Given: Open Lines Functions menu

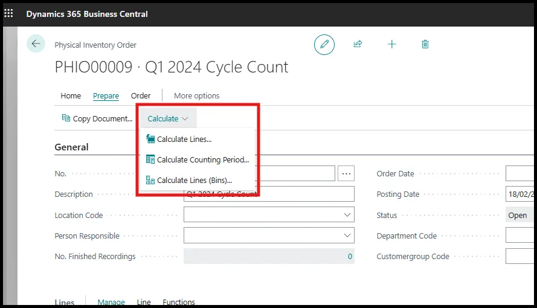Looking at the screenshot, I should pyautogui.click(x=179, y=301).
